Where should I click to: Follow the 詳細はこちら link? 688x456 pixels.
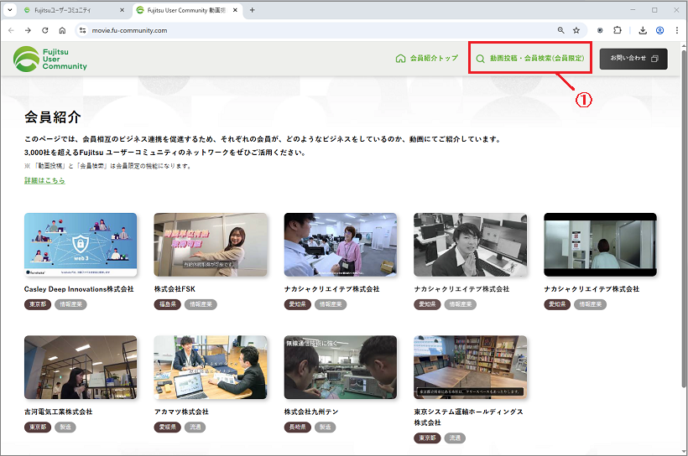(44, 180)
